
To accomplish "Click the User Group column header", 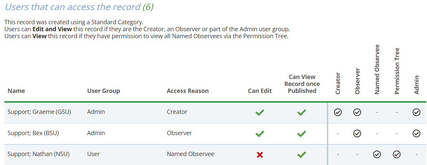I will 103,91.
